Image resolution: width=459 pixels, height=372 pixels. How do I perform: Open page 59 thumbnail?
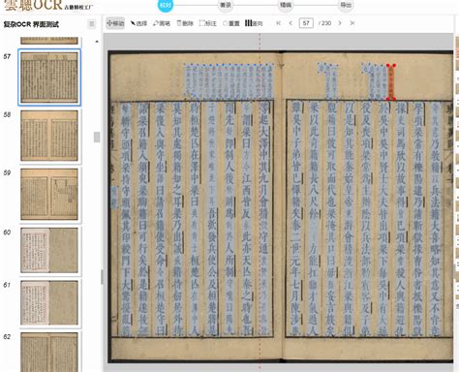pos(49,194)
